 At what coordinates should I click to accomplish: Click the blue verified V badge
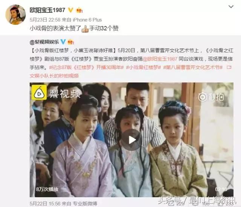click(x=63, y=42)
